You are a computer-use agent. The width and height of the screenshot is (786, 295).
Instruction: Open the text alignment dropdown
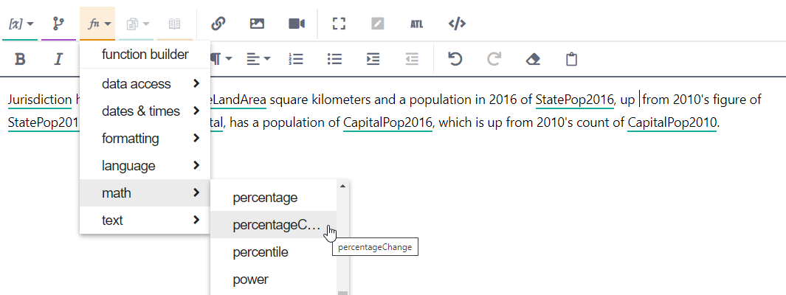coord(258,59)
